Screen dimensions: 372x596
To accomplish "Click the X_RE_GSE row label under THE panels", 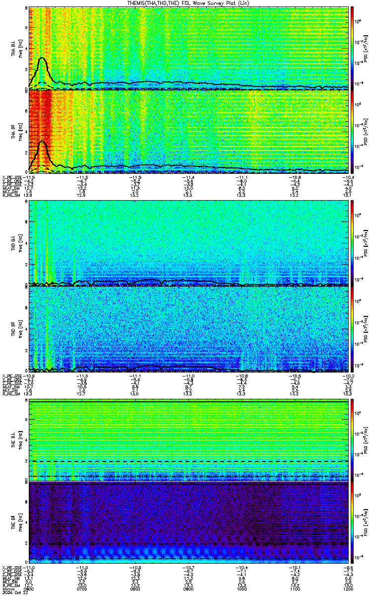I will tap(13, 567).
